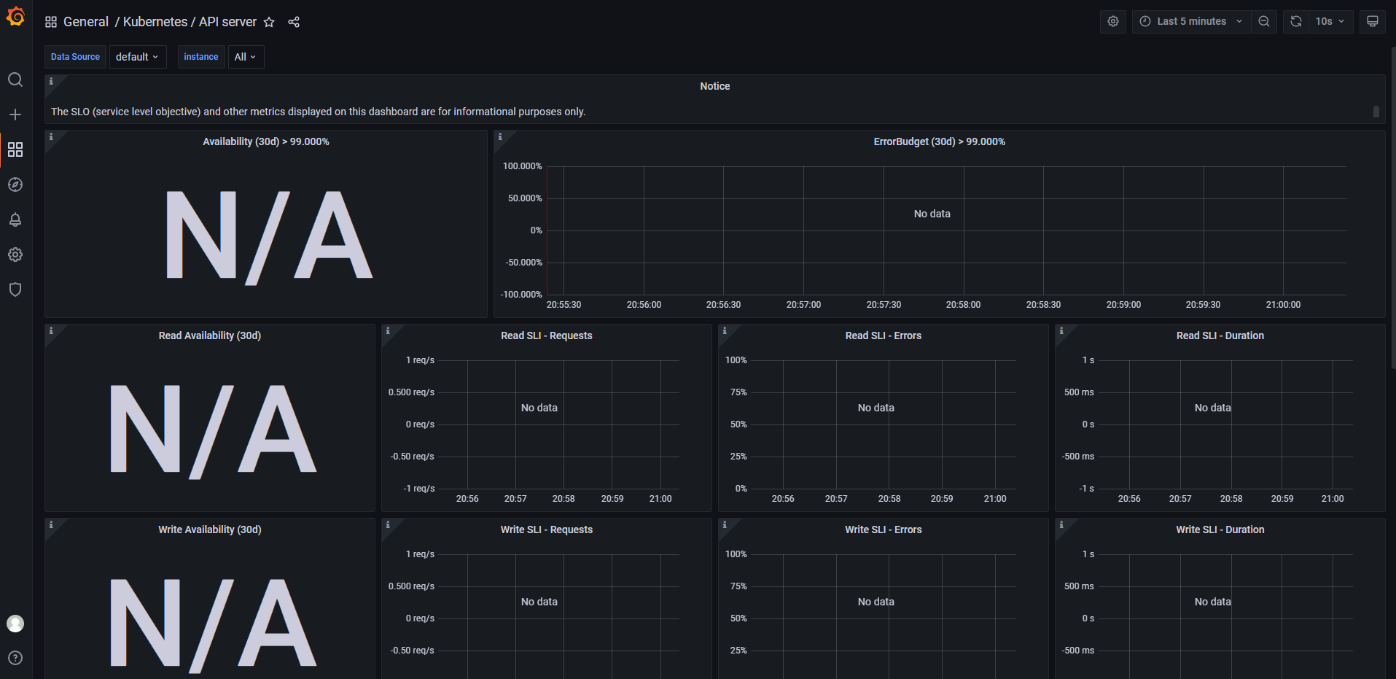Open the Availability (30d) > 99.000% panel menu
The image size is (1396, 679).
click(266, 141)
